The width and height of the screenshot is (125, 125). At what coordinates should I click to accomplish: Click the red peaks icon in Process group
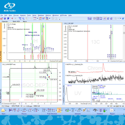click(18, 110)
